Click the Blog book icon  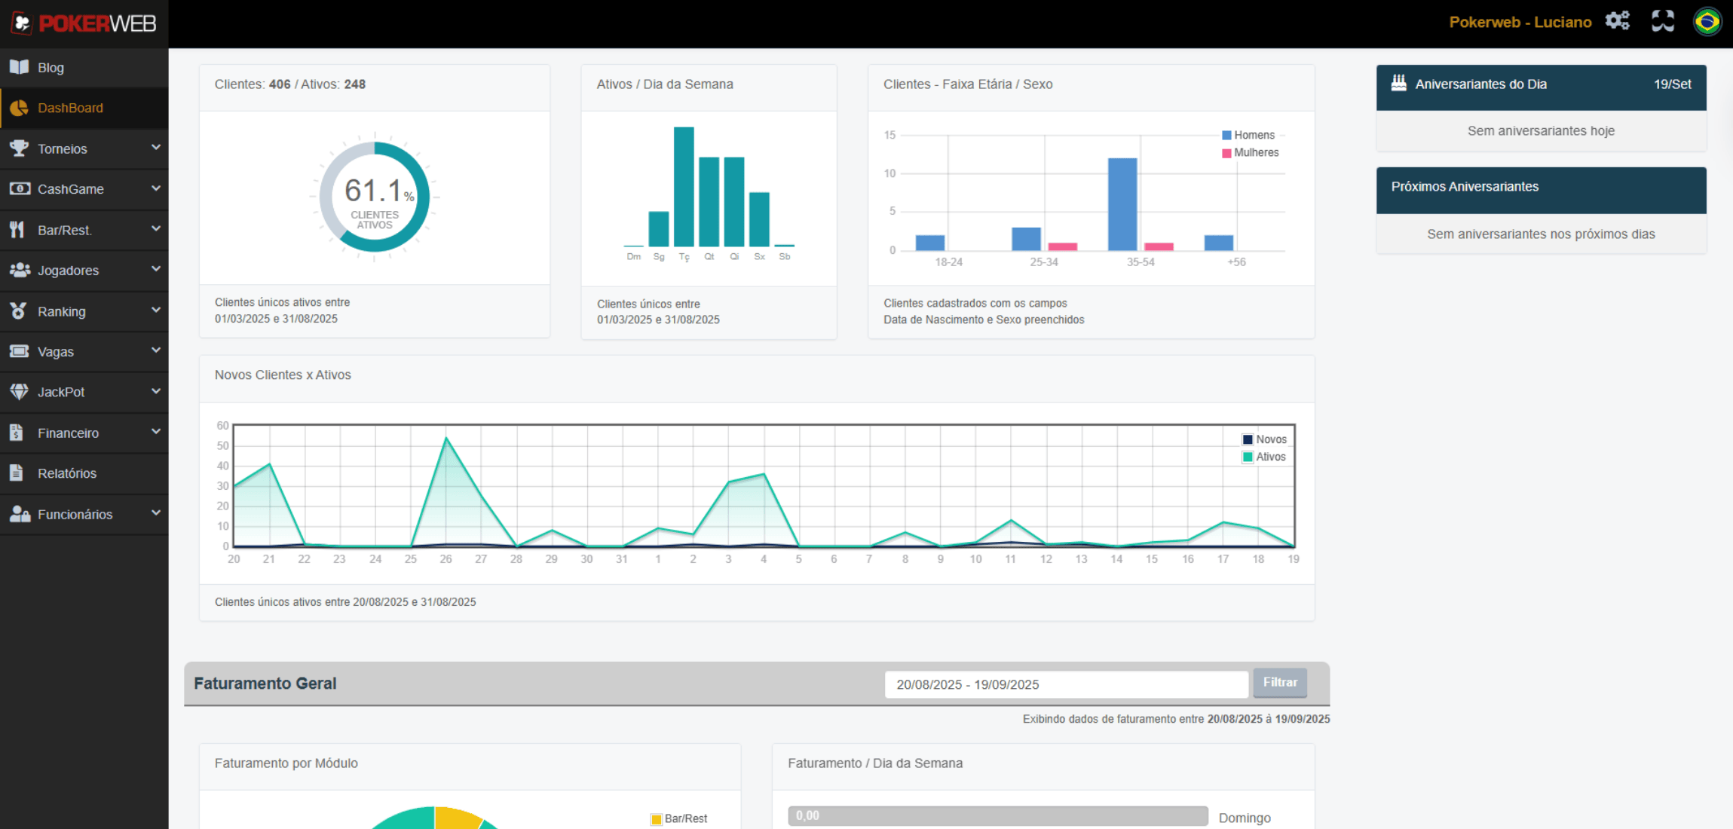(x=19, y=67)
